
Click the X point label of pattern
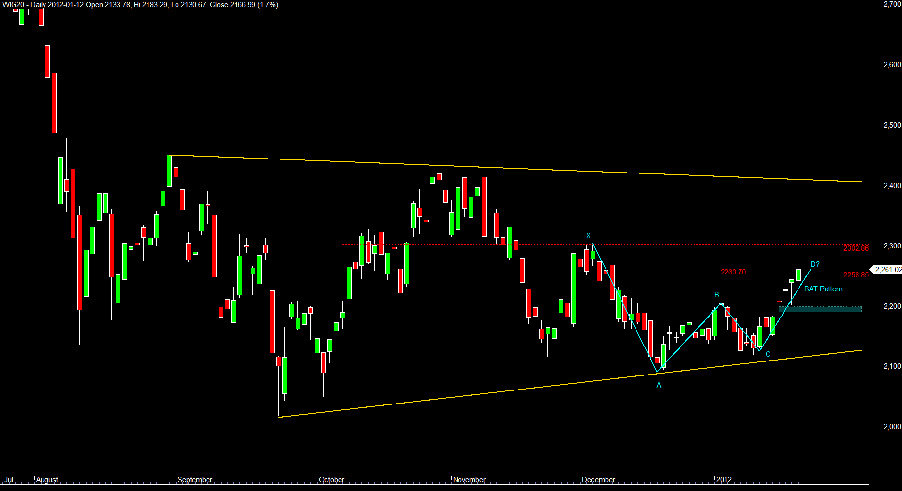[x=588, y=236]
